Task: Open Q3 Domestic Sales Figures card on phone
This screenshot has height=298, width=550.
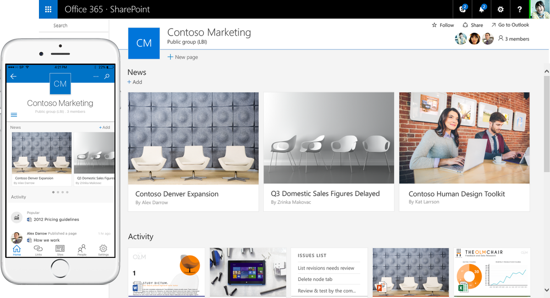Action: (94, 159)
